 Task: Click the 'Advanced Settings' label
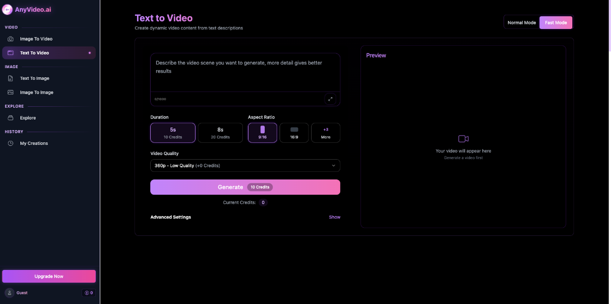[171, 217]
